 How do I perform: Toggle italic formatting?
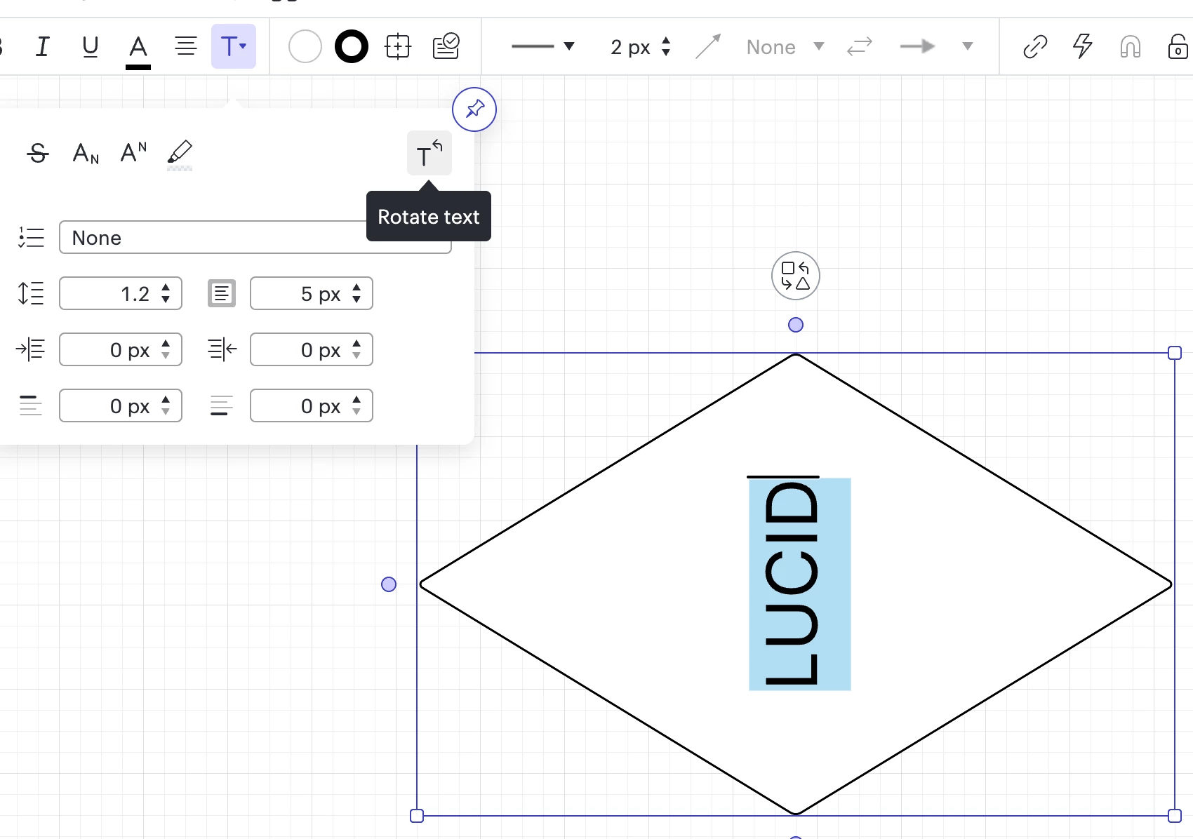[x=43, y=46]
